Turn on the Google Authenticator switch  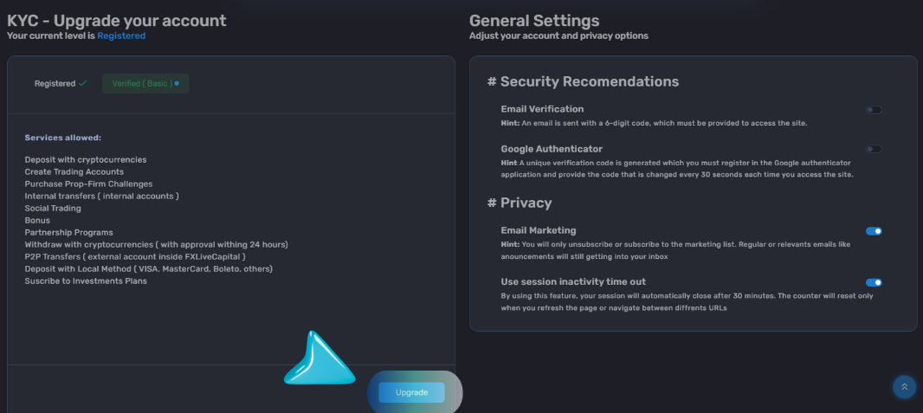tap(874, 150)
